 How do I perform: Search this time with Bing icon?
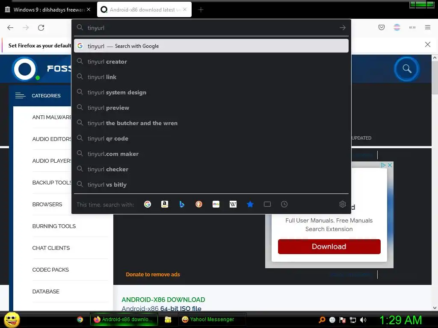click(182, 204)
